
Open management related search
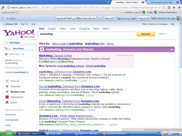(x=12, y=120)
